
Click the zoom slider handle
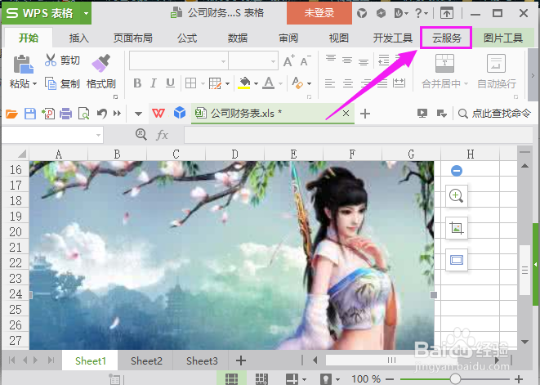[455, 379]
